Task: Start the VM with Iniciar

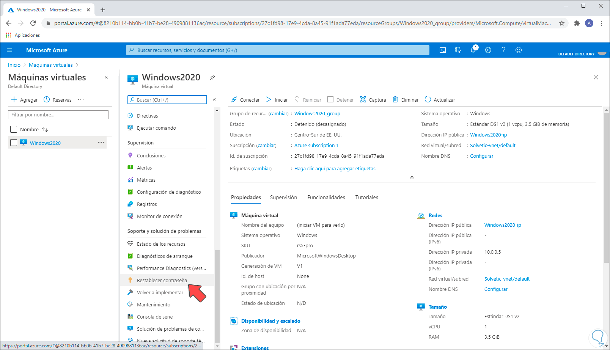Action: tap(277, 100)
